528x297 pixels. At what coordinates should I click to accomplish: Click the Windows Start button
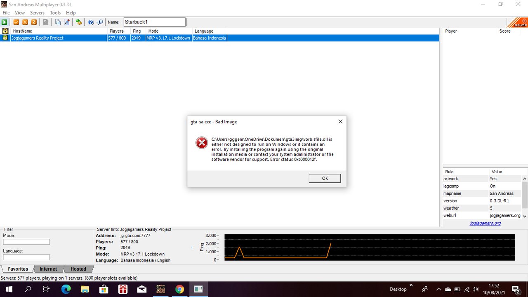tap(9, 289)
